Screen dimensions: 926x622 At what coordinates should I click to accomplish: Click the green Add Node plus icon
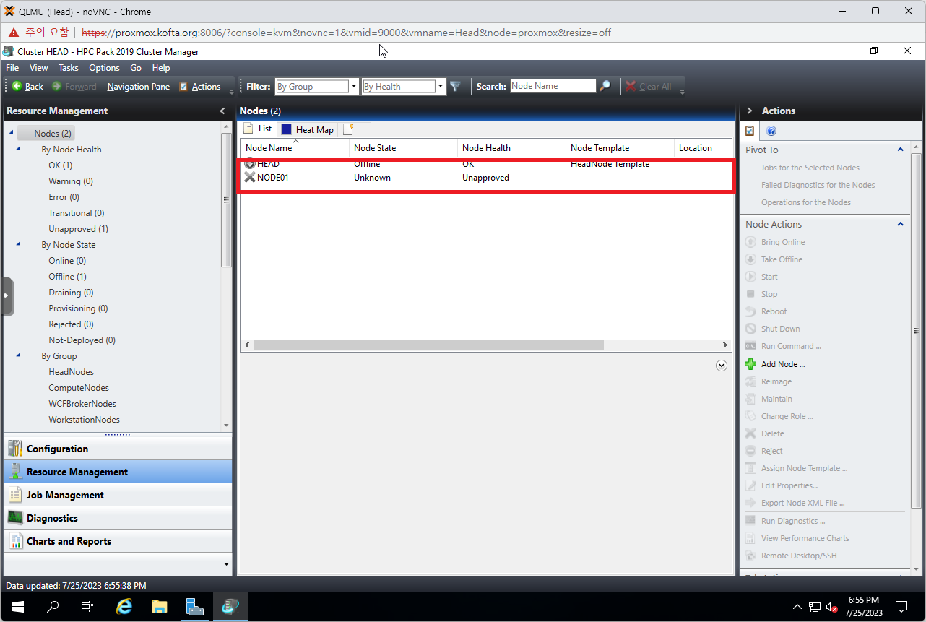(x=750, y=365)
